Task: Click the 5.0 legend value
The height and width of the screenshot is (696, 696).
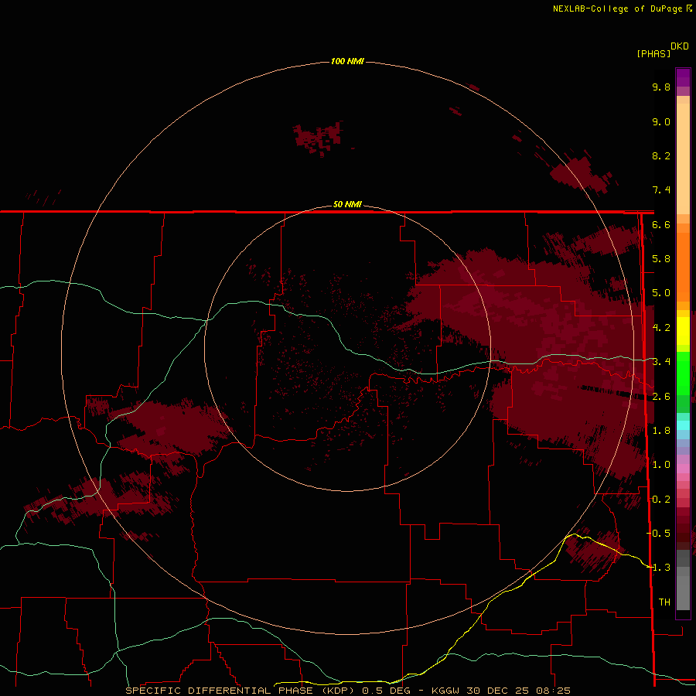Action: coord(661,293)
